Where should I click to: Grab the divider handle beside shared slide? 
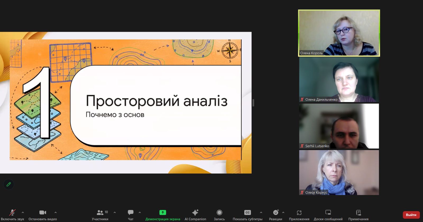click(x=253, y=103)
